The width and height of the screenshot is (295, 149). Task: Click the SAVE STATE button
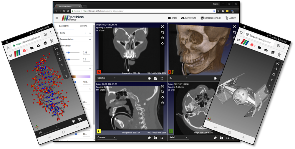pyautogui.click(x=188, y=18)
